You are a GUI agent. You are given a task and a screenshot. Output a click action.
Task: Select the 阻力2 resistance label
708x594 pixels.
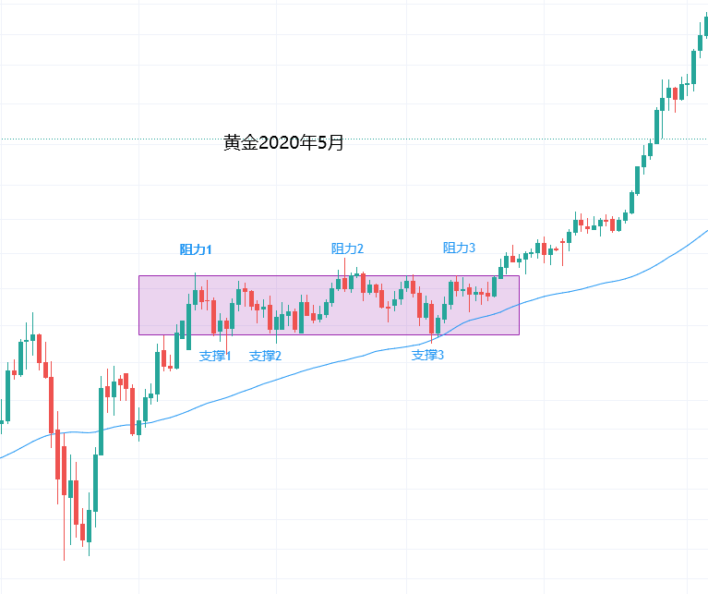[x=347, y=249]
